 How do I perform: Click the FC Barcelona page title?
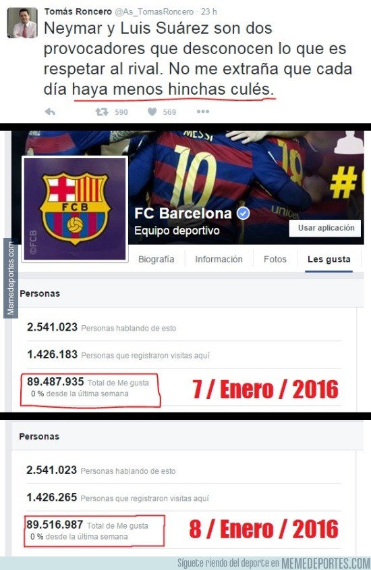(183, 214)
